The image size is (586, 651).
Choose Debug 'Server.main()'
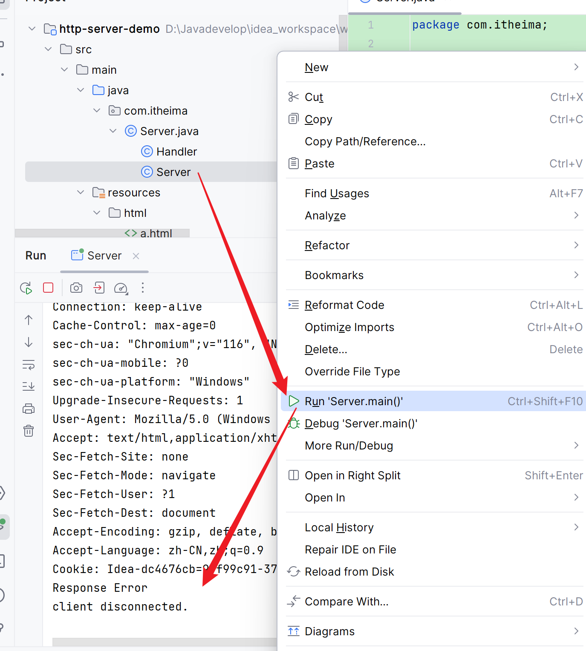[434, 423]
